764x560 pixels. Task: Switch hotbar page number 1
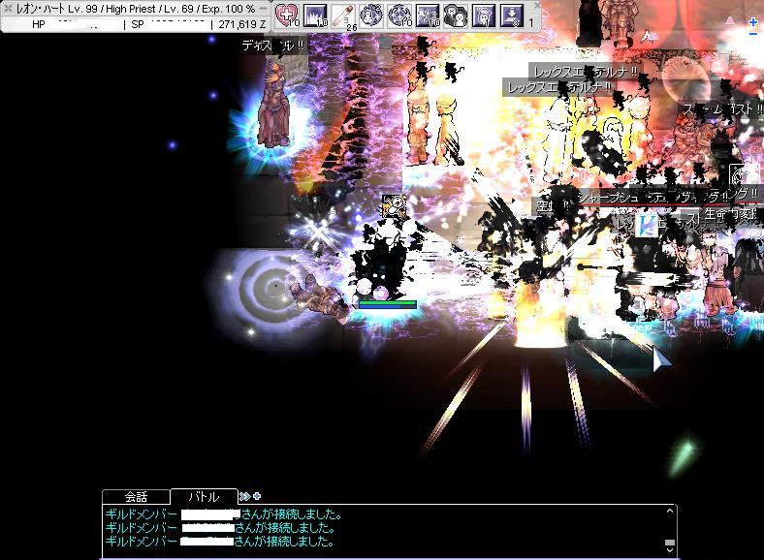pos(531,22)
